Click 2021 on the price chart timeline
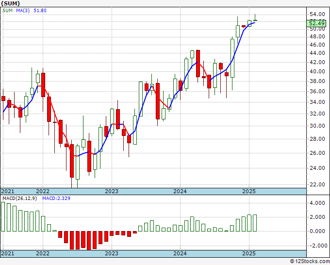The height and width of the screenshot is (265, 330). [8, 191]
